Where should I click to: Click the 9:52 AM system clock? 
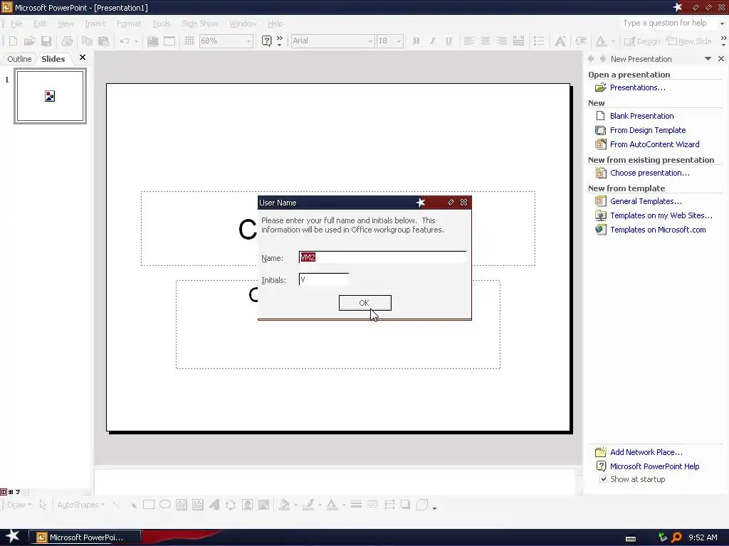tap(703, 537)
